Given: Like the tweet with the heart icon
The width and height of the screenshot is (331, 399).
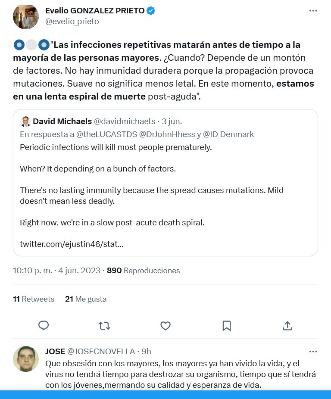Looking at the screenshot, I should pos(165,326).
